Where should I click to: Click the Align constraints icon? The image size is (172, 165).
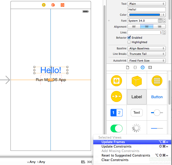[x=83, y=162]
